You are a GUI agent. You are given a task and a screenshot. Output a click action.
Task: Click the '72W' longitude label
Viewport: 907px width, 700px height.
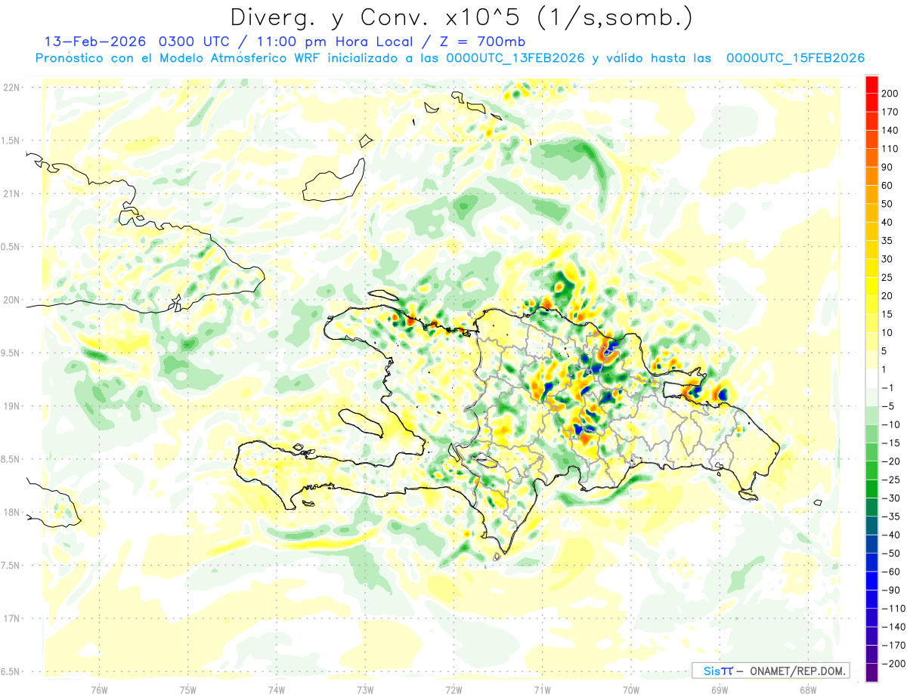pos(453,689)
